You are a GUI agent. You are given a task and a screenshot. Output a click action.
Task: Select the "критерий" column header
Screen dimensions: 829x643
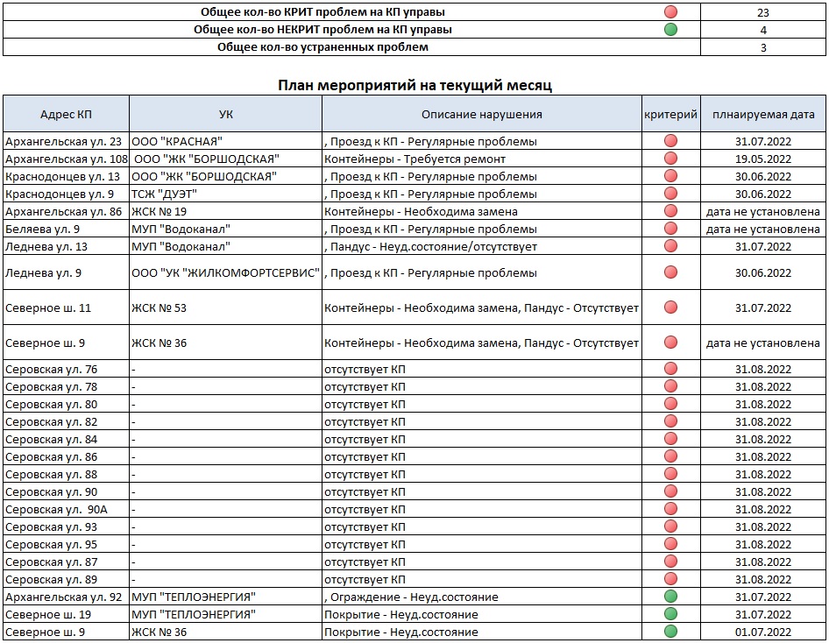[670, 114]
